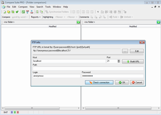Open the View menu

point(32,7)
